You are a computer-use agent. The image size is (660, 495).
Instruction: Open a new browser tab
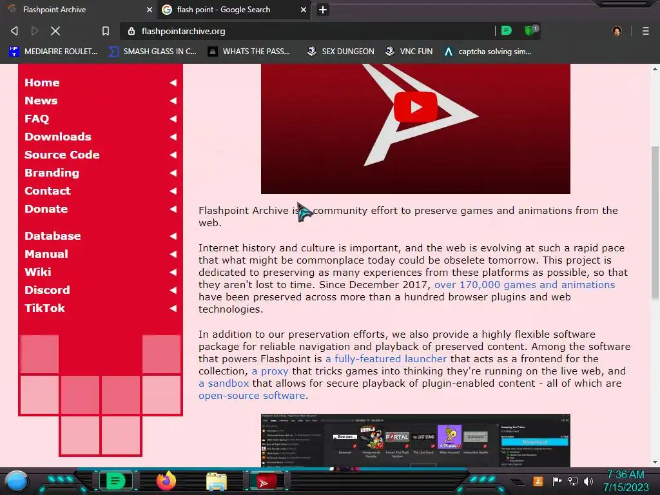pyautogui.click(x=322, y=10)
